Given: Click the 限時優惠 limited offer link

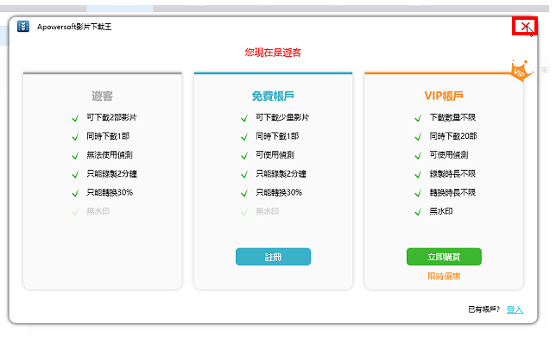Looking at the screenshot, I should (x=444, y=276).
